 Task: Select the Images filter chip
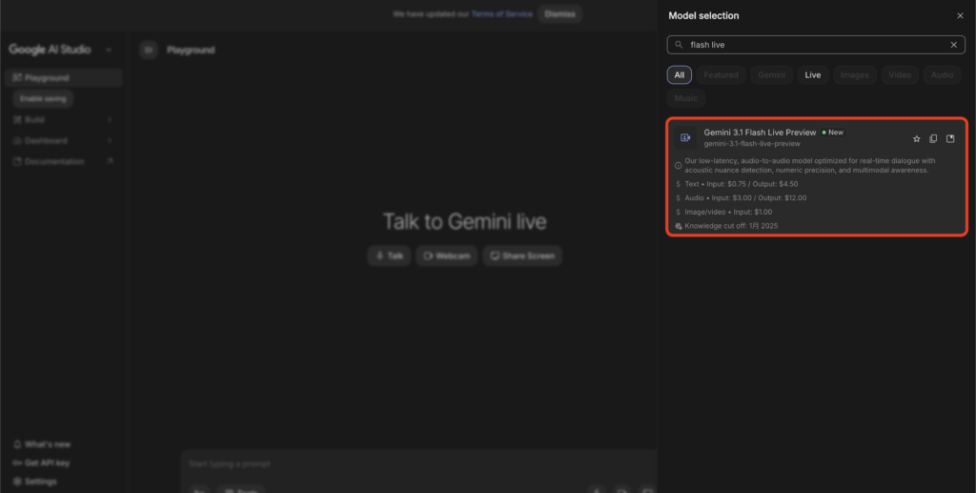click(x=855, y=74)
